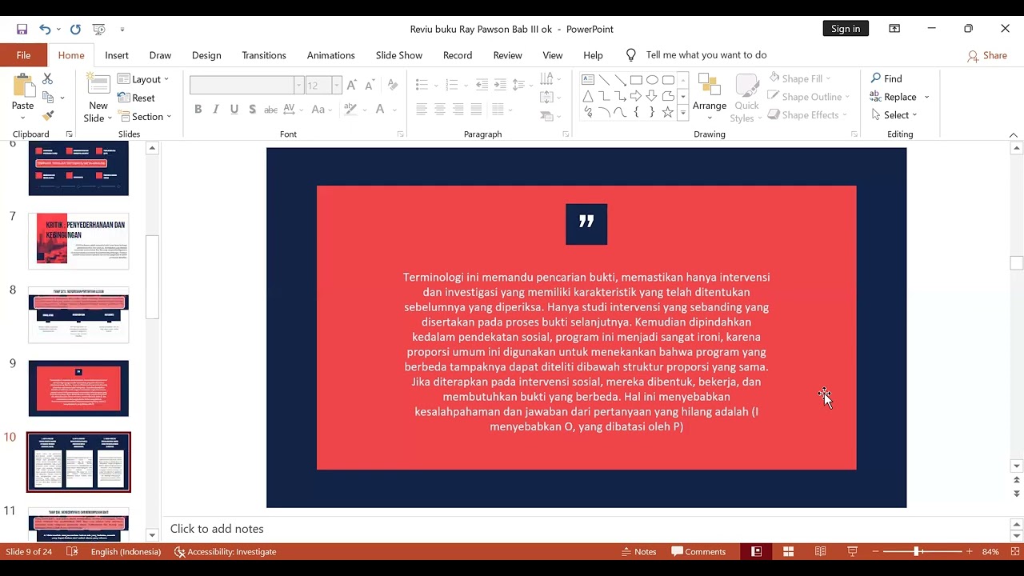Viewport: 1024px width, 576px height.
Task: Open the Insert ribbon tab
Action: [117, 55]
